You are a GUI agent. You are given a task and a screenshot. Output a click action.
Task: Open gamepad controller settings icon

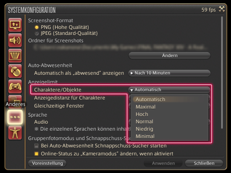pyautogui.click(x=15, y=86)
